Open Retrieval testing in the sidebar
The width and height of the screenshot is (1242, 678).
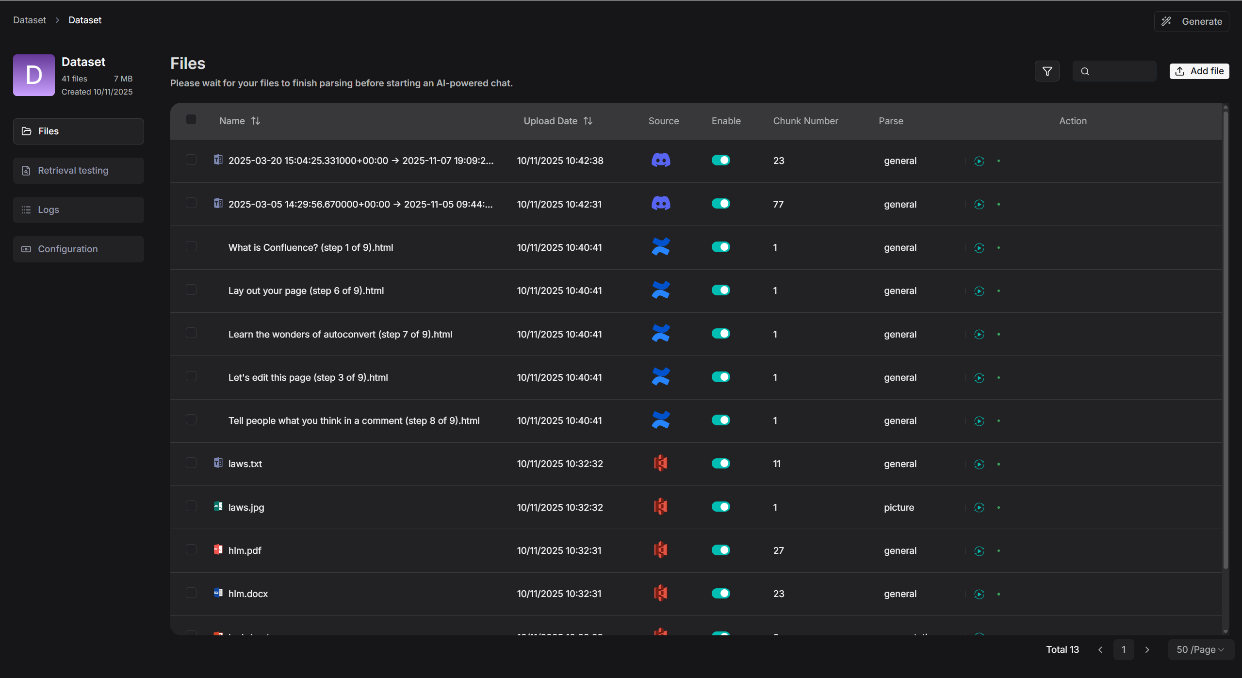78,170
